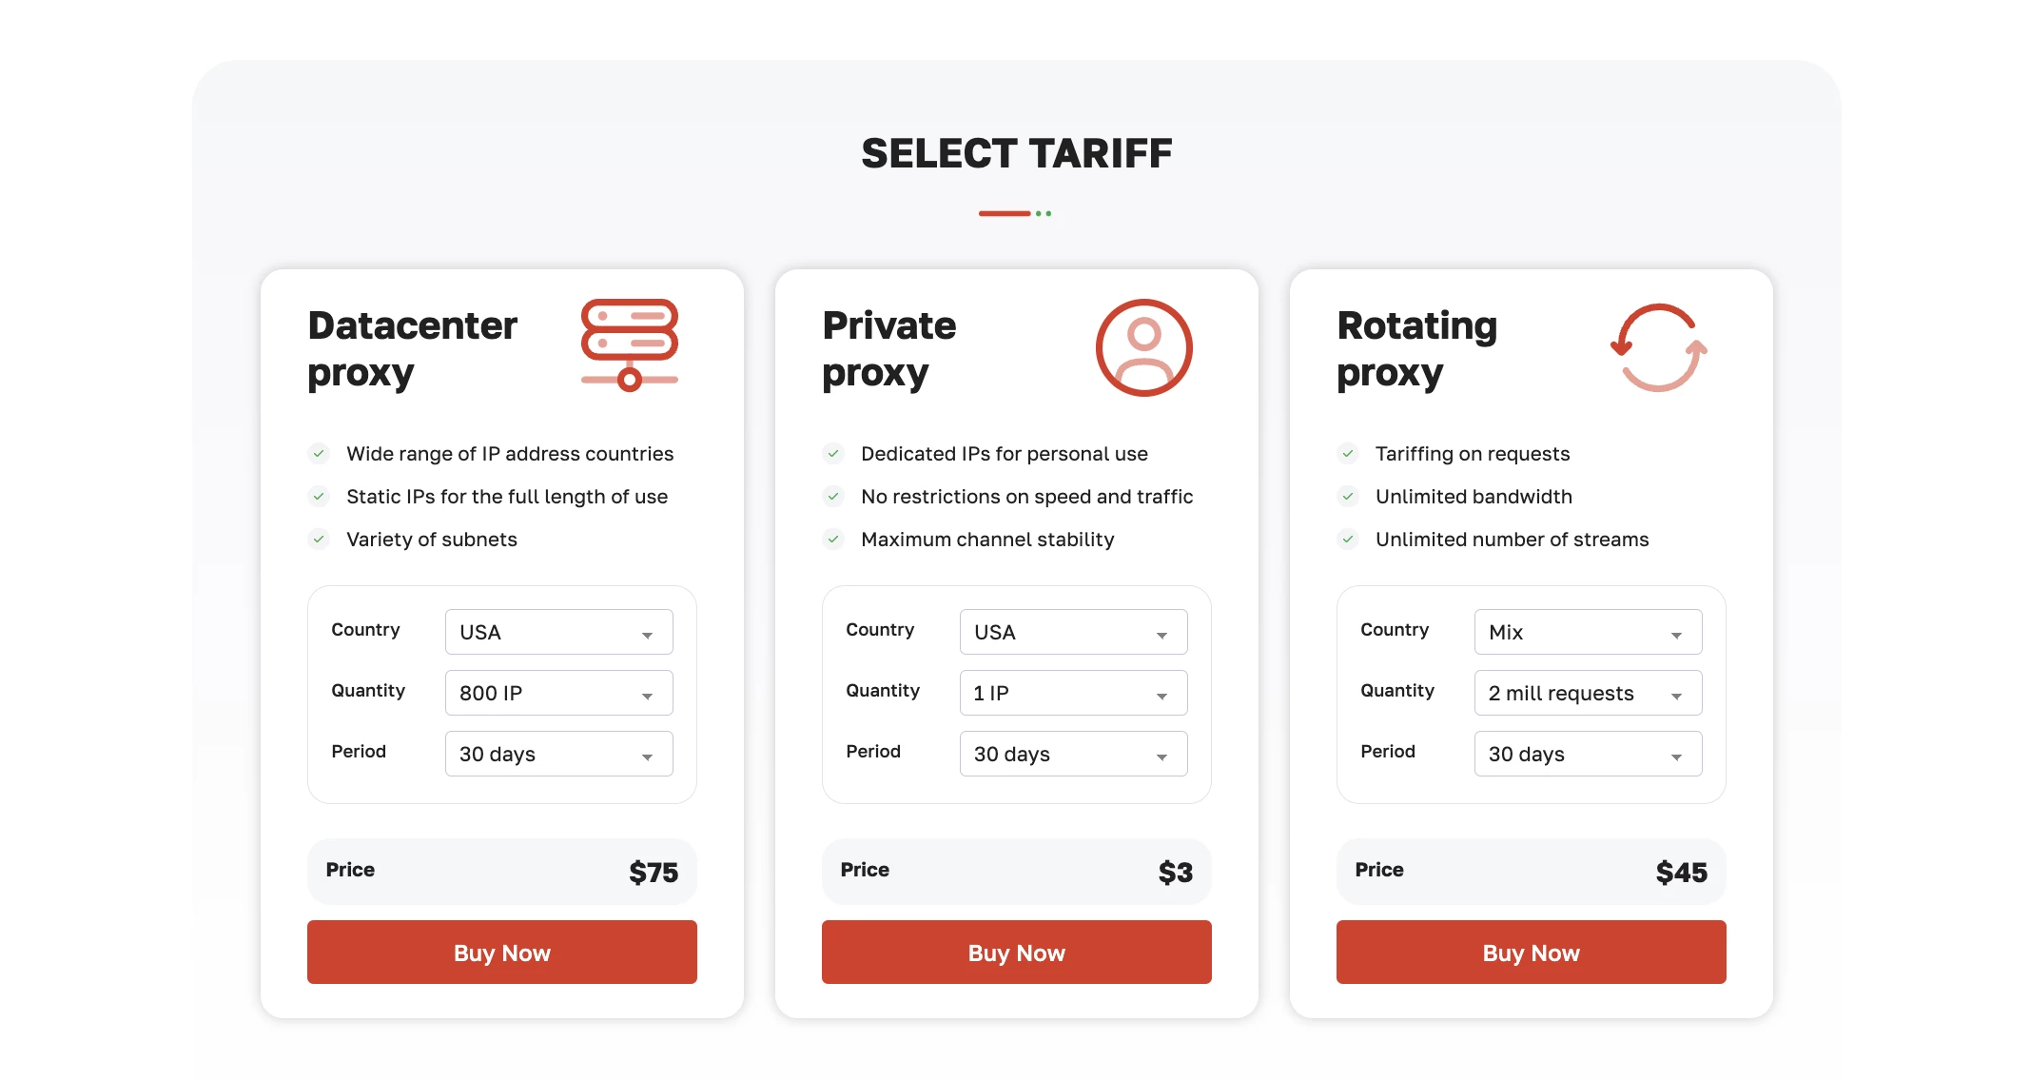The width and height of the screenshot is (2030, 1081).
Task: Click the Private proxy user icon
Action: (x=1143, y=347)
